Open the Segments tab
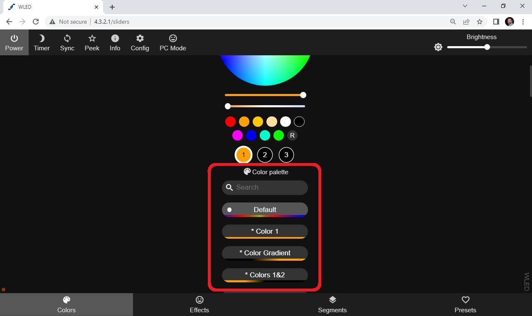Screen dimensions: 532x316 click(332, 304)
